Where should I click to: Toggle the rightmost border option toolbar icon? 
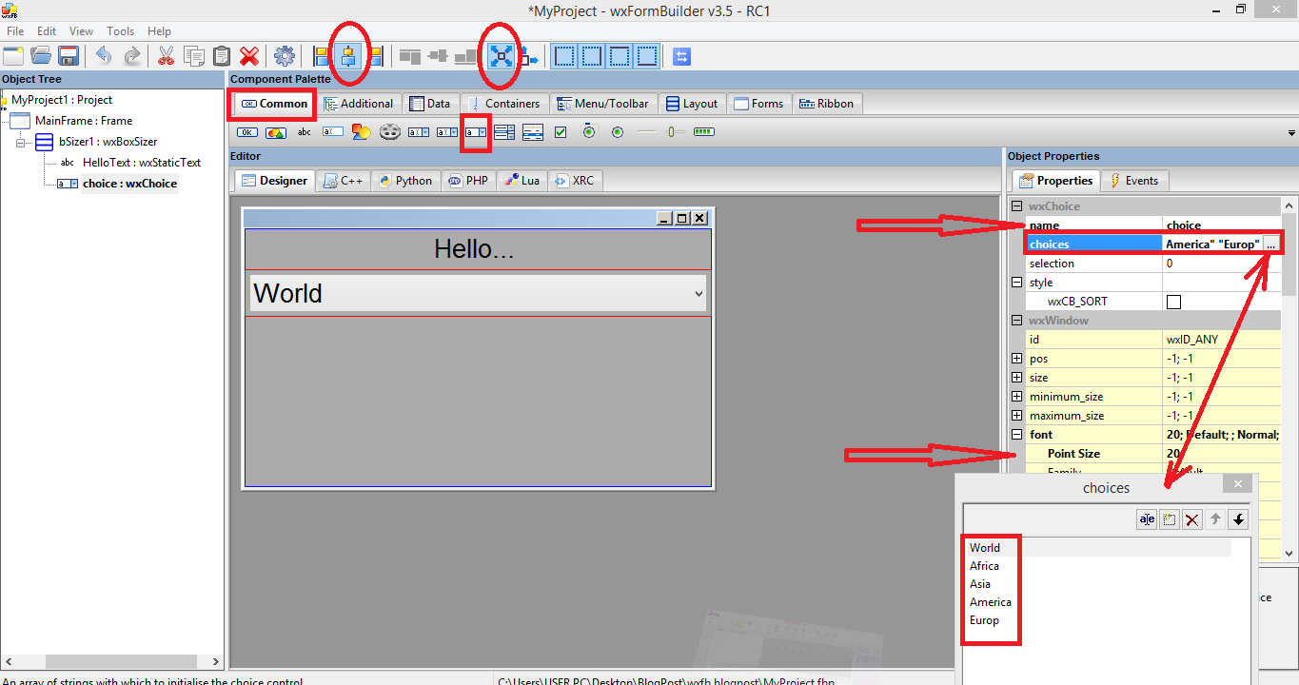[647, 56]
